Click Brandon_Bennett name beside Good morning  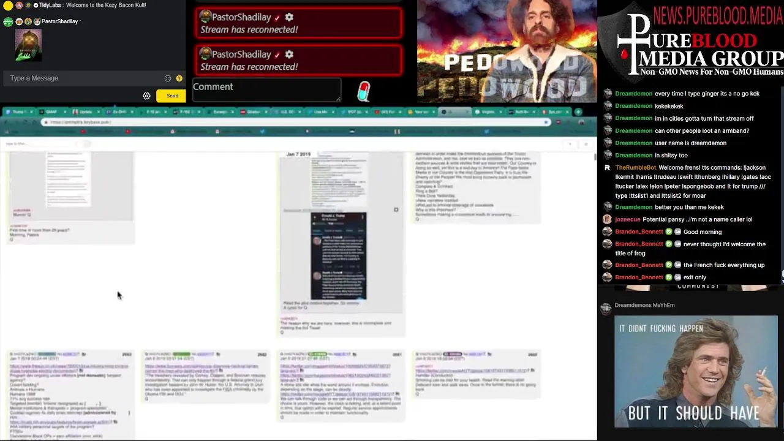point(639,232)
